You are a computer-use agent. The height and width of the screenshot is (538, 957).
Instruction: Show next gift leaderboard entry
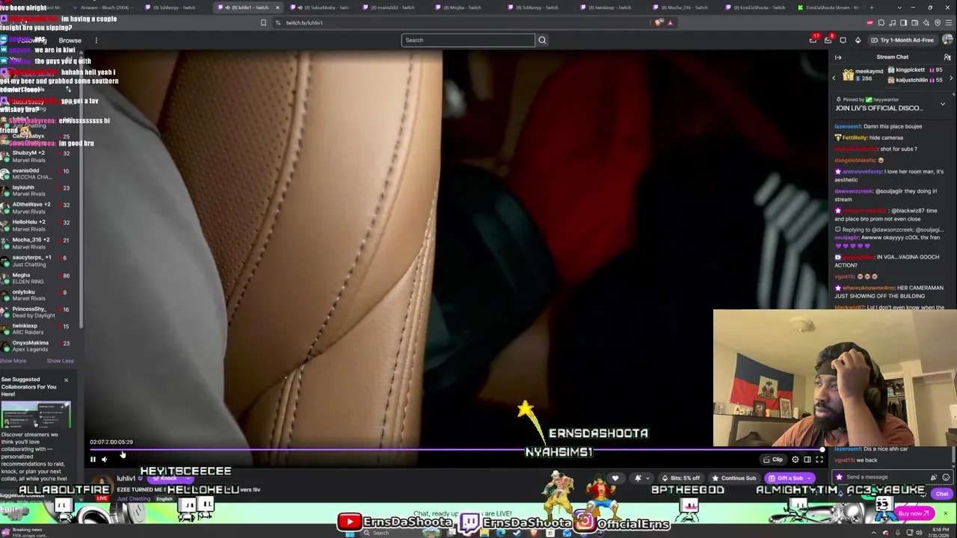951,78
